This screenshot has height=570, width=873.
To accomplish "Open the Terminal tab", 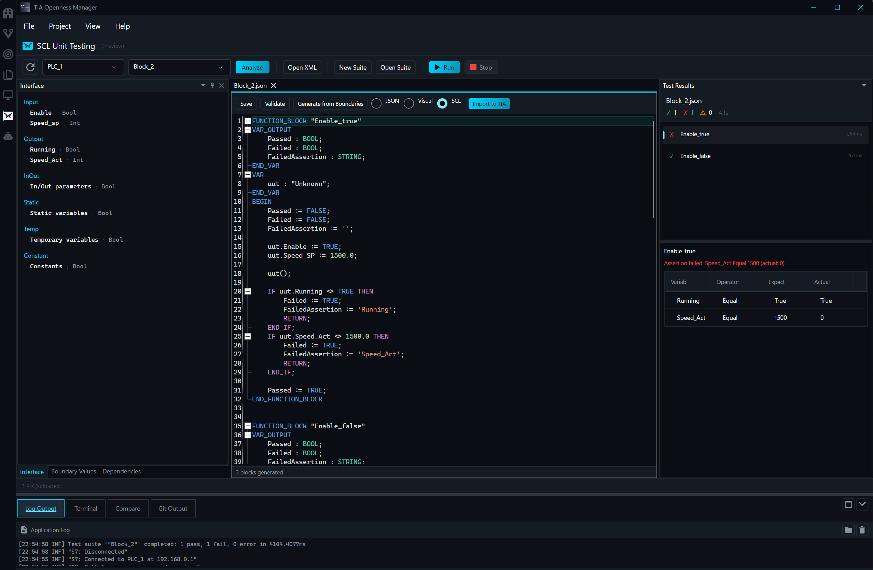I will coord(86,508).
